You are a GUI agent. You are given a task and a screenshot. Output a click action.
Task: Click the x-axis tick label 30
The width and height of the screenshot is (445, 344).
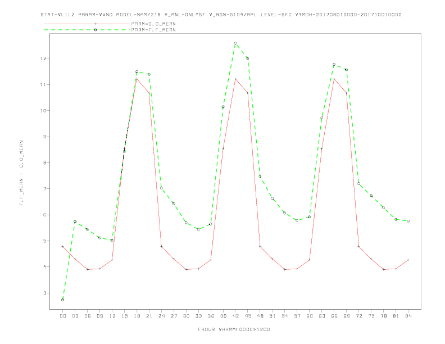186,316
